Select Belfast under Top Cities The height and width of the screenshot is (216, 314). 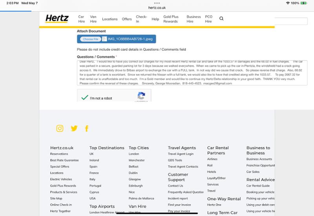click(133, 167)
